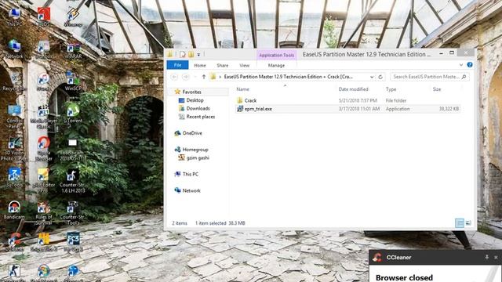
Task: Open OneDrive in the navigation pane
Action: pyautogui.click(x=192, y=133)
